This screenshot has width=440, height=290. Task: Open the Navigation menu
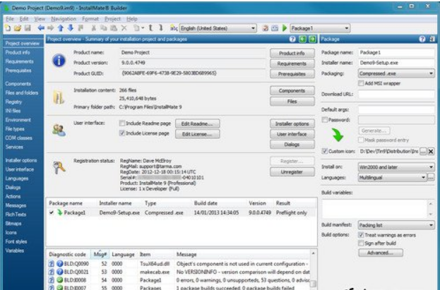point(64,19)
